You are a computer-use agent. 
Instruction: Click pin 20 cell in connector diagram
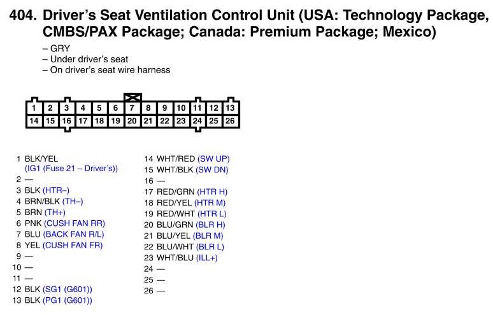132,120
